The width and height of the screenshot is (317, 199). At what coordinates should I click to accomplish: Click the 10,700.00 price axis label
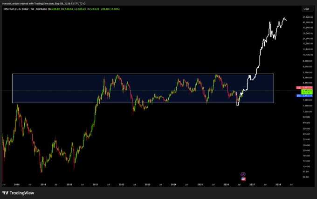[308, 55]
